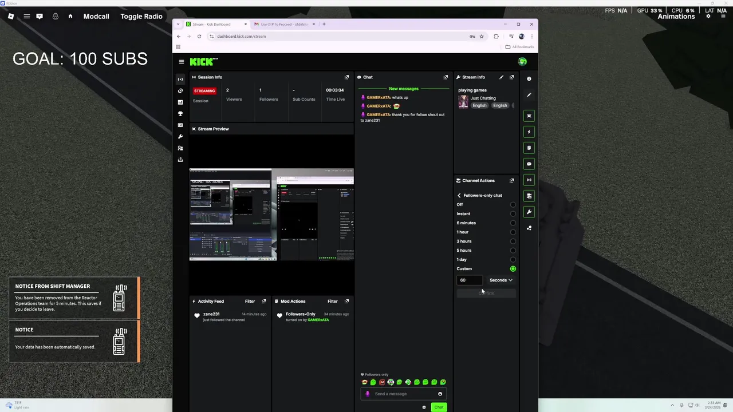Open the Kick hamburger menu
Screen dimensions: 733x412
[x=181, y=62]
